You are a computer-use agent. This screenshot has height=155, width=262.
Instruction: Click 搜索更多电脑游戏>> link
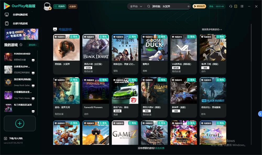pyautogui.click(x=212, y=29)
